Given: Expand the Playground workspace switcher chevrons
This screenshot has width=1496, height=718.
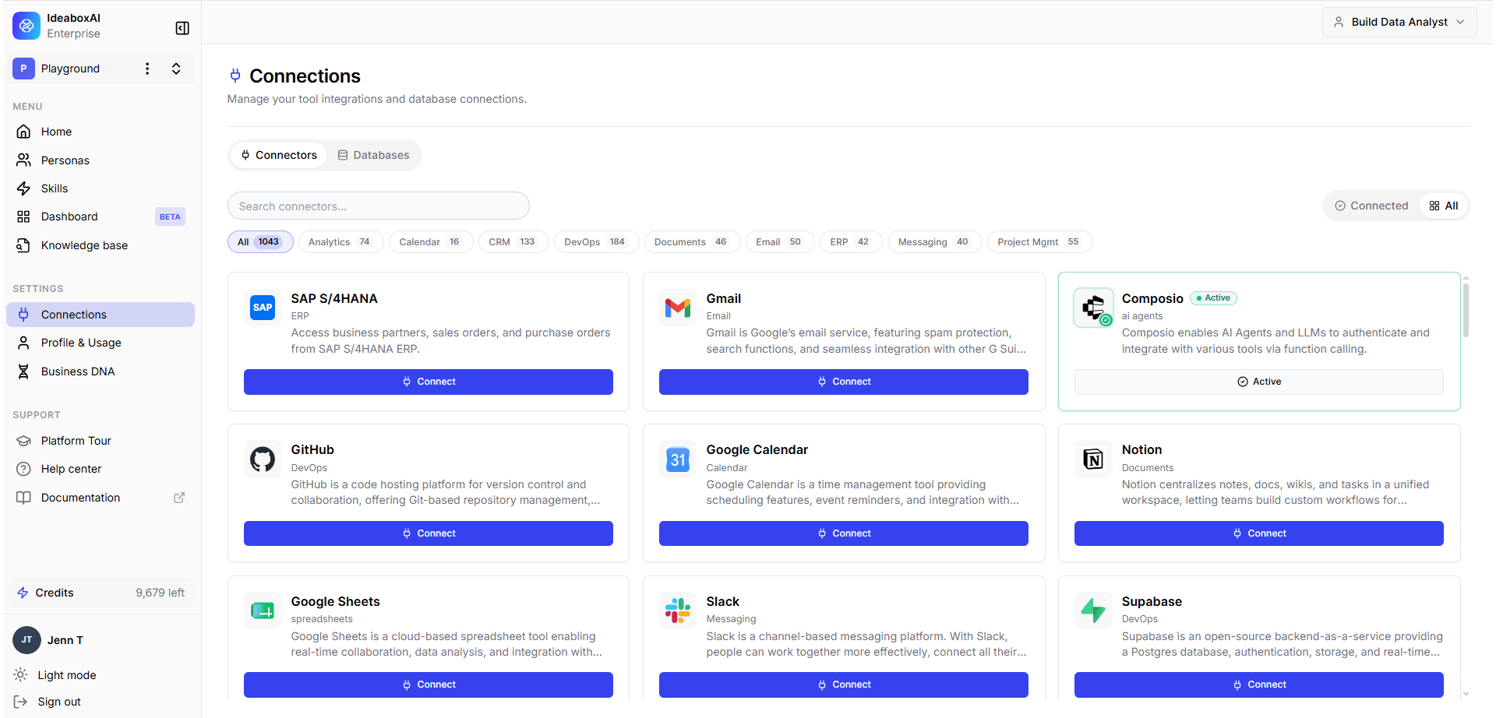Looking at the screenshot, I should pos(176,69).
